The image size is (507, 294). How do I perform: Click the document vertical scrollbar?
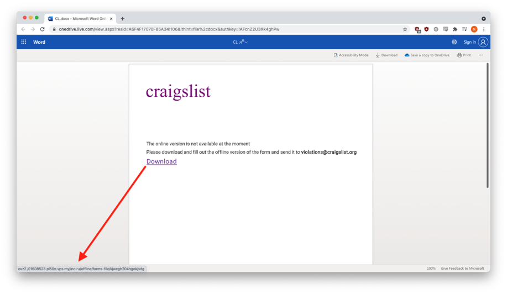[x=487, y=125]
